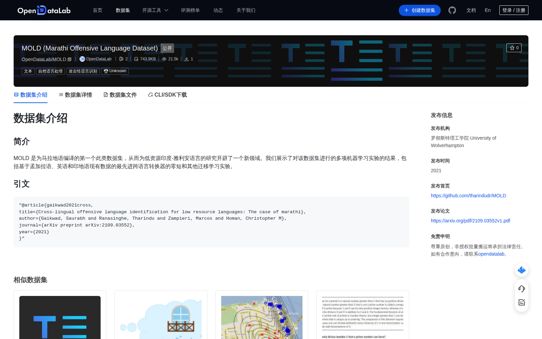This screenshot has width=542, height=339.
Task: Copy the OpenDataLab/MOLD path icon
Action: click(x=69, y=59)
